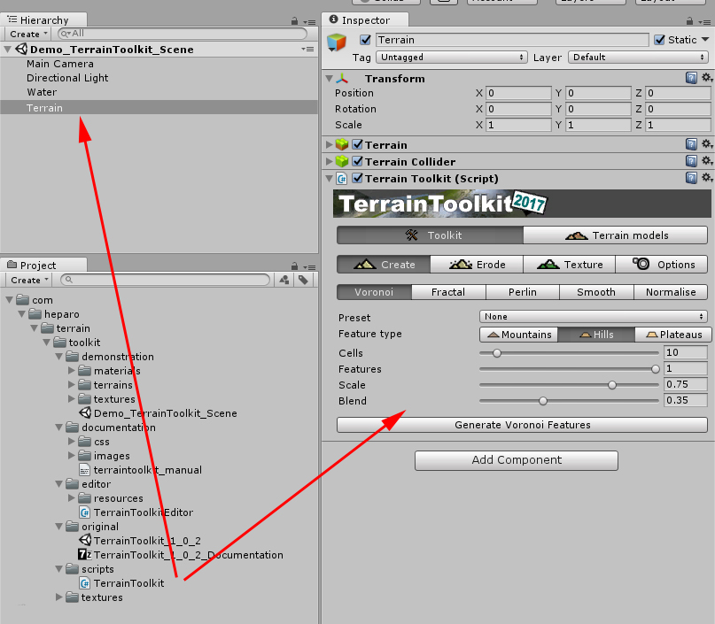The image size is (715, 624).
Task: Click the GameObject name field reading Terrain
Action: point(512,40)
